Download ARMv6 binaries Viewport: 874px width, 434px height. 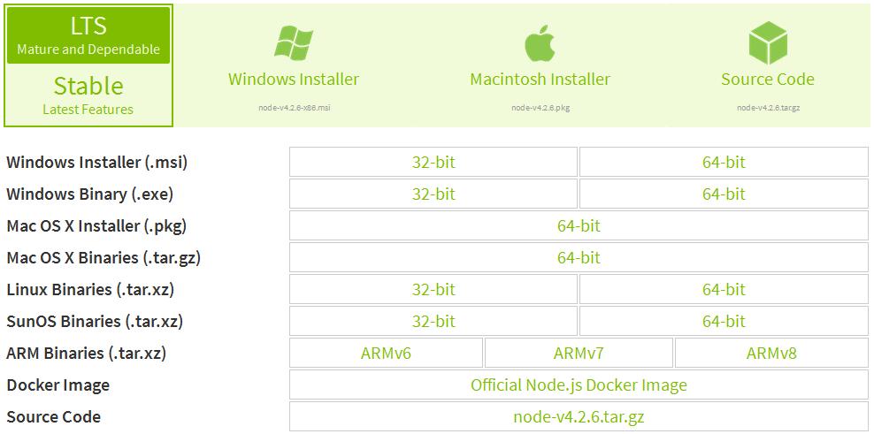coord(386,354)
